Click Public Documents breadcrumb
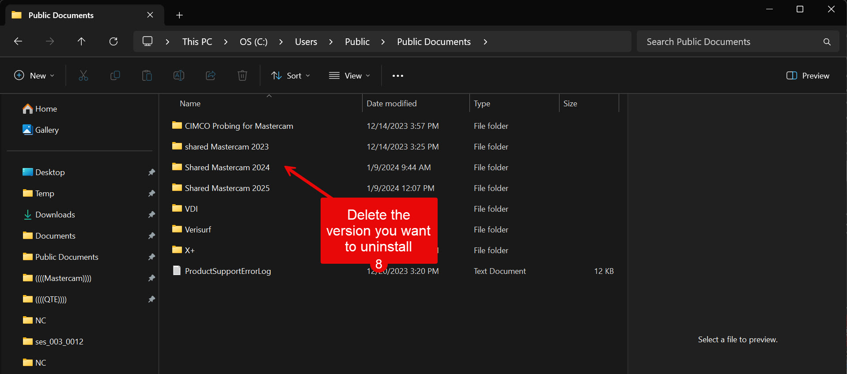 click(434, 42)
